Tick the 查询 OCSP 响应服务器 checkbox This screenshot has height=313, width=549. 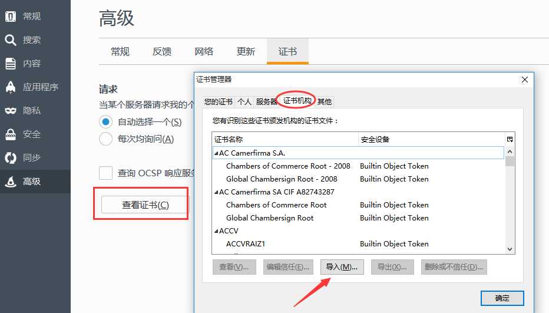(x=106, y=173)
